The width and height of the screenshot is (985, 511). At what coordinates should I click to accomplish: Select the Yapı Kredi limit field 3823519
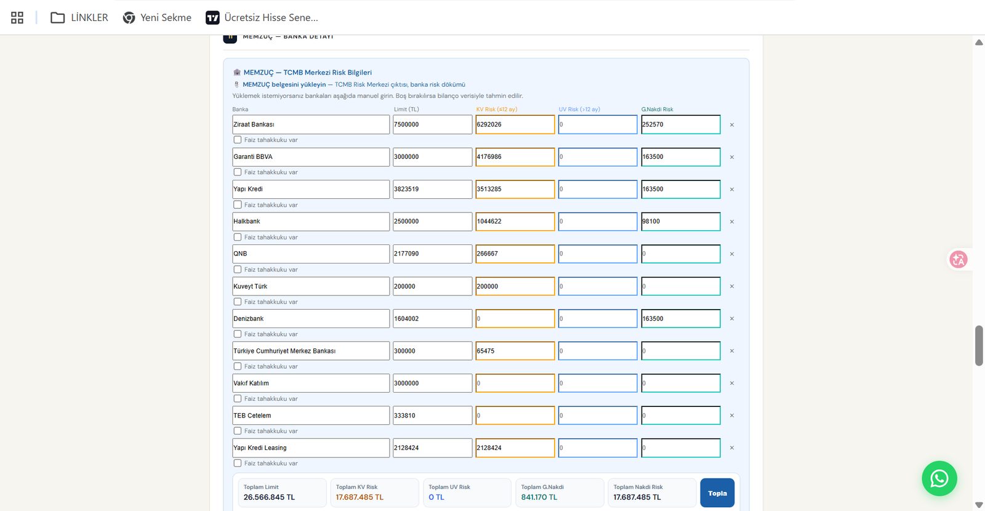433,189
